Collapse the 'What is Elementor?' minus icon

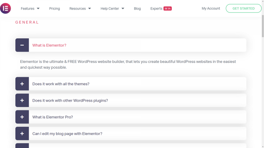(x=22, y=45)
